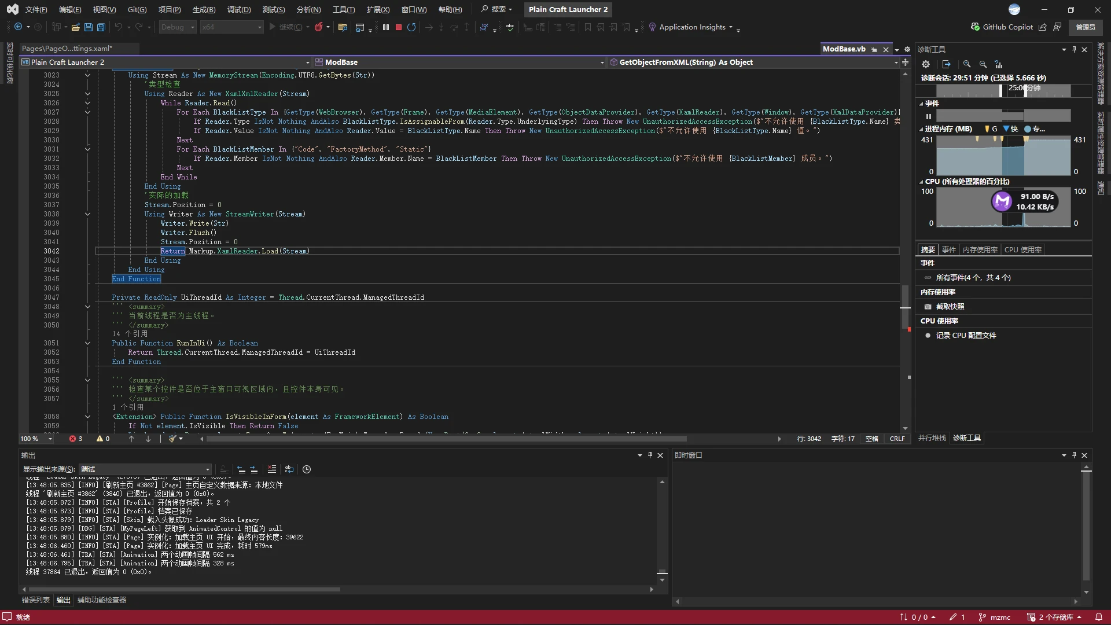Pause debugging with the Break All icon
Viewport: 1111px width, 625px height.
386,27
